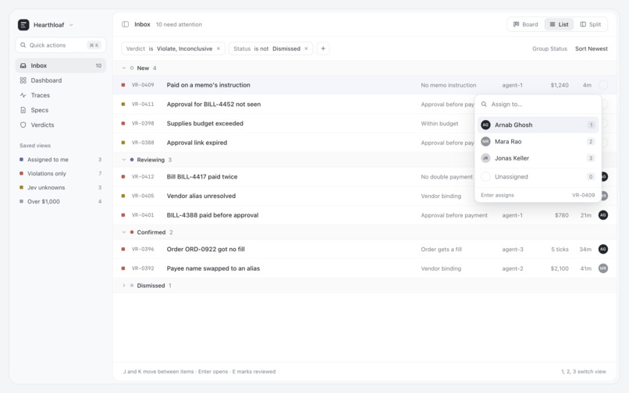Open the Jev unknowns saved view

click(61, 188)
